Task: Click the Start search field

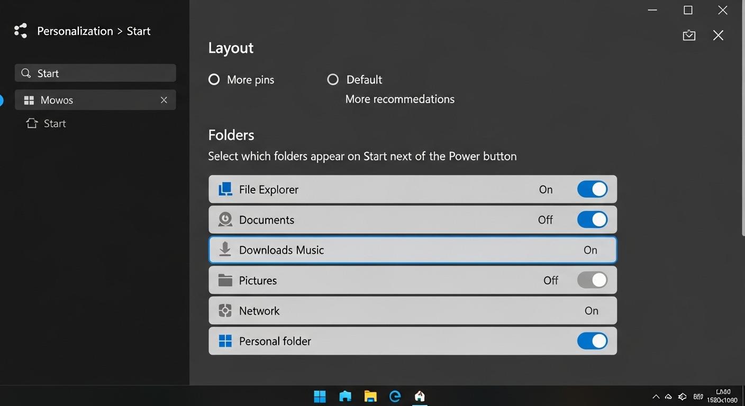Action: pos(95,73)
